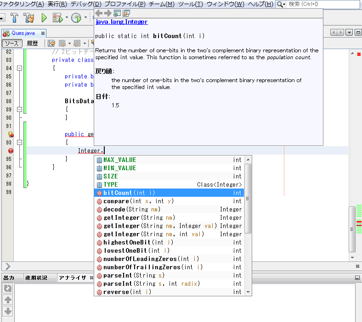Click completion list scroll down arrow
Screen dimensions: 362x322
[248, 292]
